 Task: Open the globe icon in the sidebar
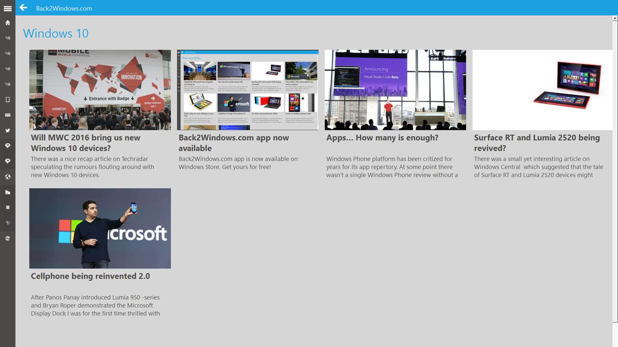pos(8,177)
